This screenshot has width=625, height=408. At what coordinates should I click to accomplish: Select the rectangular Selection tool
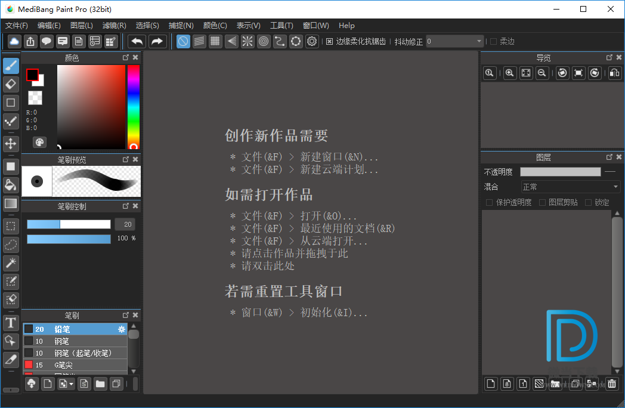tap(11, 226)
